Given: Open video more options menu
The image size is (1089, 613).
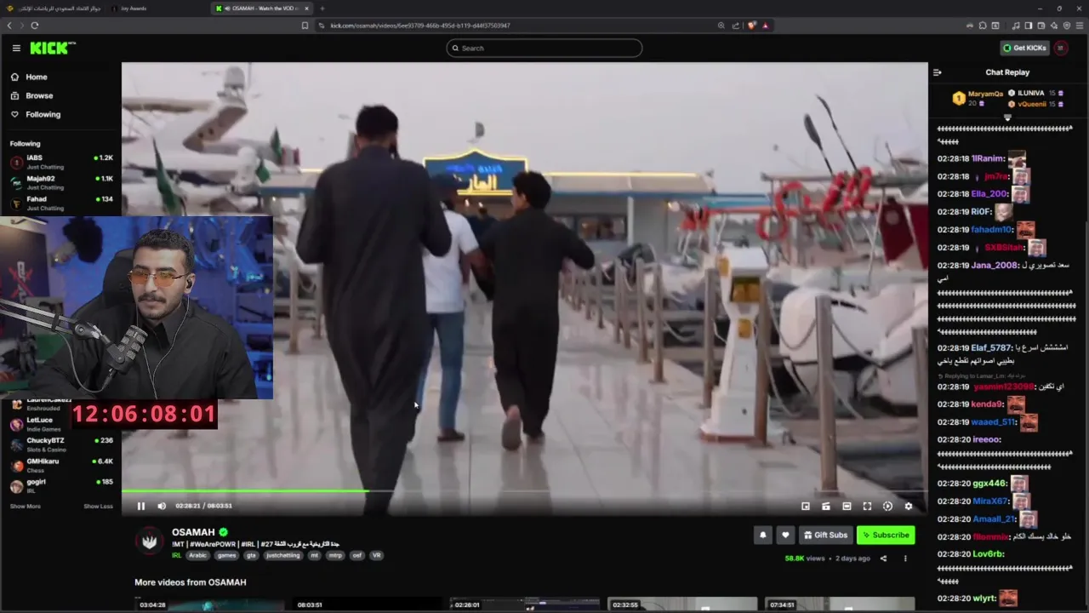Looking at the screenshot, I should (x=905, y=559).
